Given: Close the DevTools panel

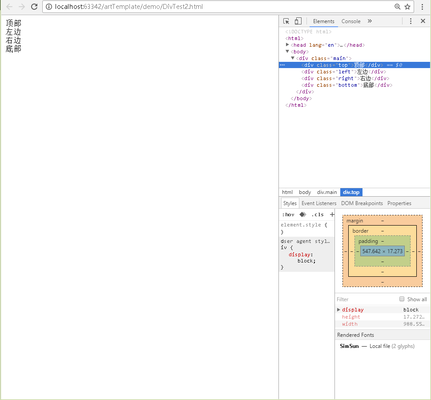Looking at the screenshot, I should tap(423, 21).
